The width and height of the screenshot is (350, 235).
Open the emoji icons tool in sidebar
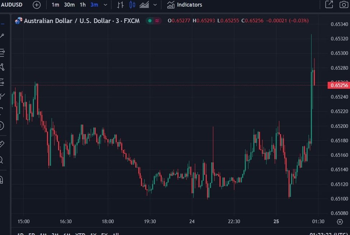click(2, 125)
